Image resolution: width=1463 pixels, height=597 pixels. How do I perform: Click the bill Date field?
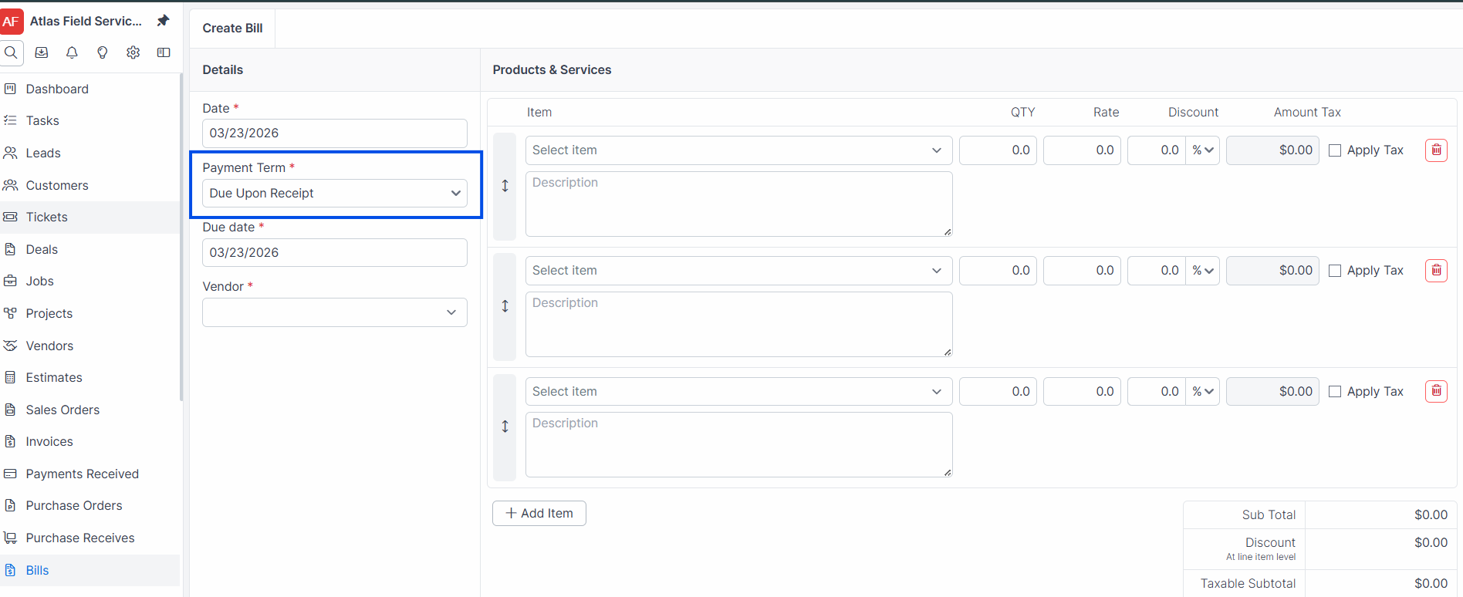click(335, 133)
